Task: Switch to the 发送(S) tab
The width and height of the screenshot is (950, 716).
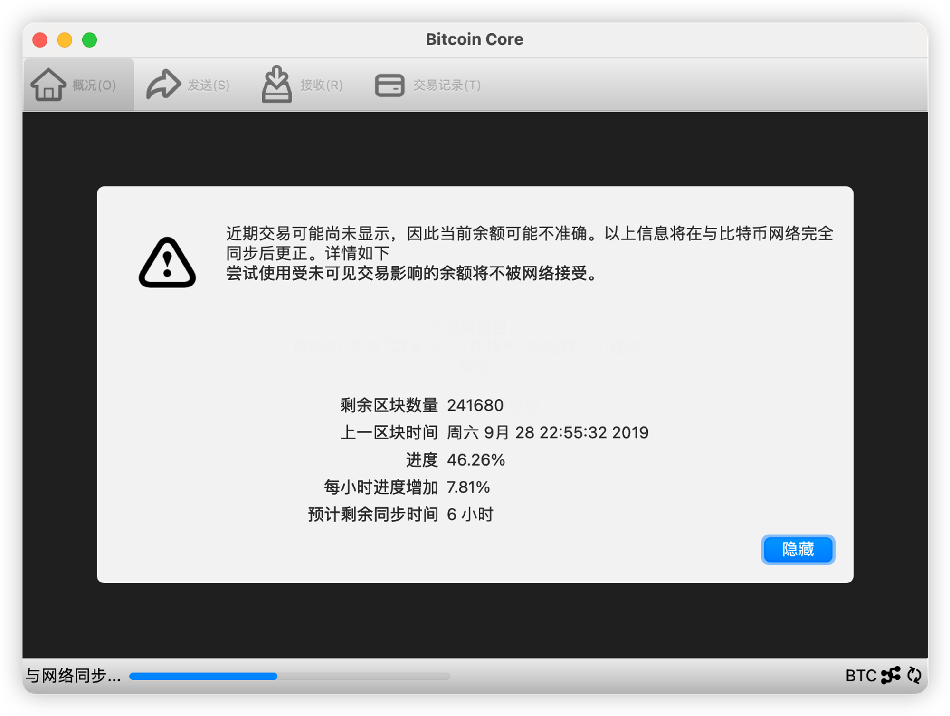Action: [x=189, y=85]
